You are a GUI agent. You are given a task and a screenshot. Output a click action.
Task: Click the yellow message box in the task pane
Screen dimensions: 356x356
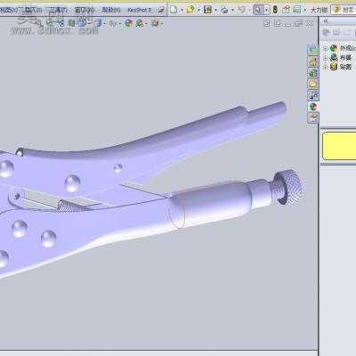click(x=339, y=146)
